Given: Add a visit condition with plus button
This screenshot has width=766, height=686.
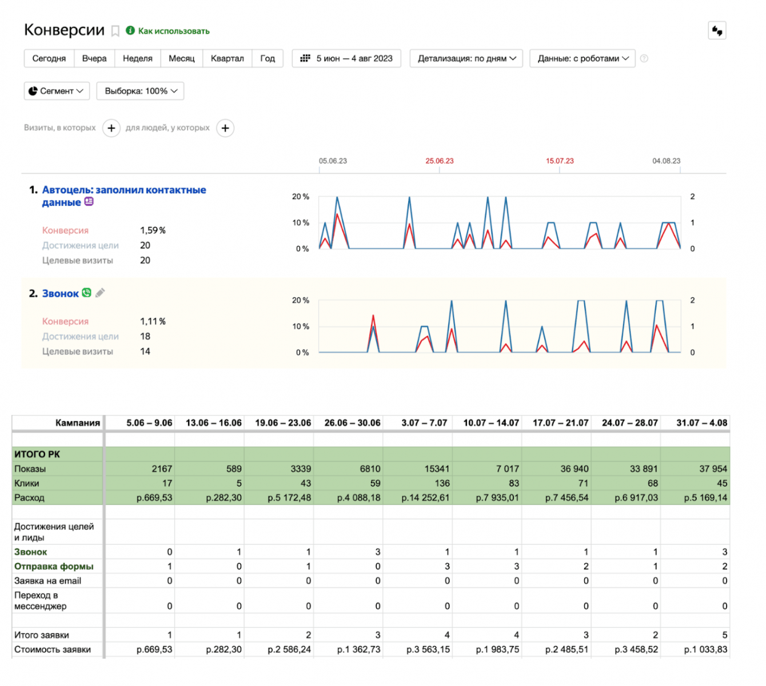Looking at the screenshot, I should 111,128.
